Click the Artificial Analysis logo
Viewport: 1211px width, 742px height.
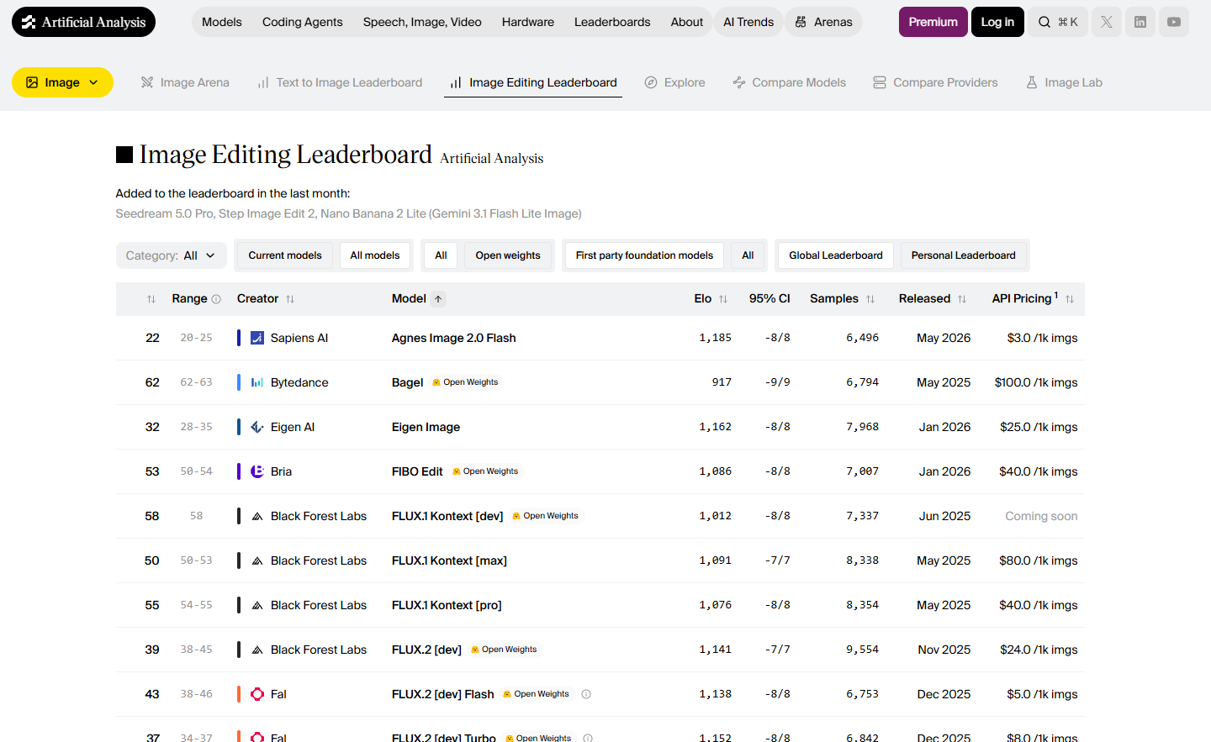(x=84, y=22)
